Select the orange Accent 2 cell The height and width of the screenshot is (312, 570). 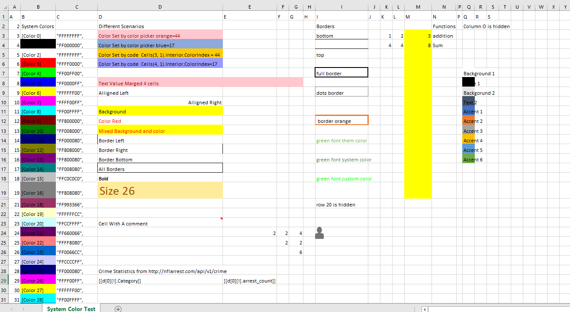click(x=468, y=121)
